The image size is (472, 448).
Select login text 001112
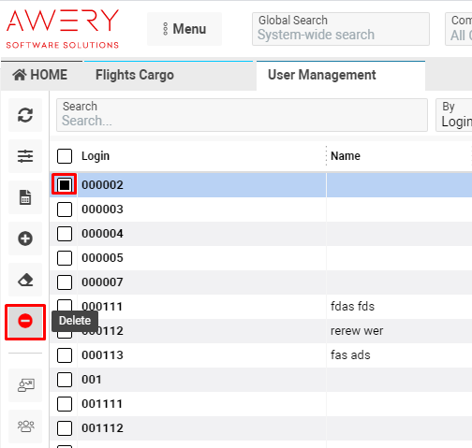(x=102, y=428)
